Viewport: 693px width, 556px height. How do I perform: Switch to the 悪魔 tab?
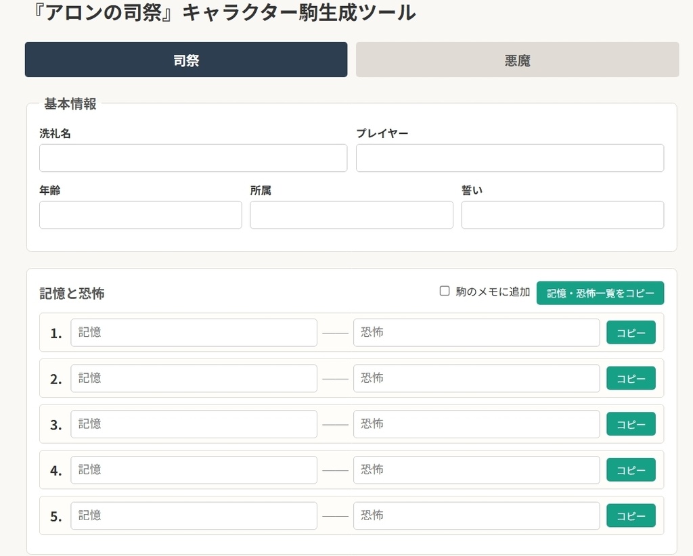(x=518, y=60)
